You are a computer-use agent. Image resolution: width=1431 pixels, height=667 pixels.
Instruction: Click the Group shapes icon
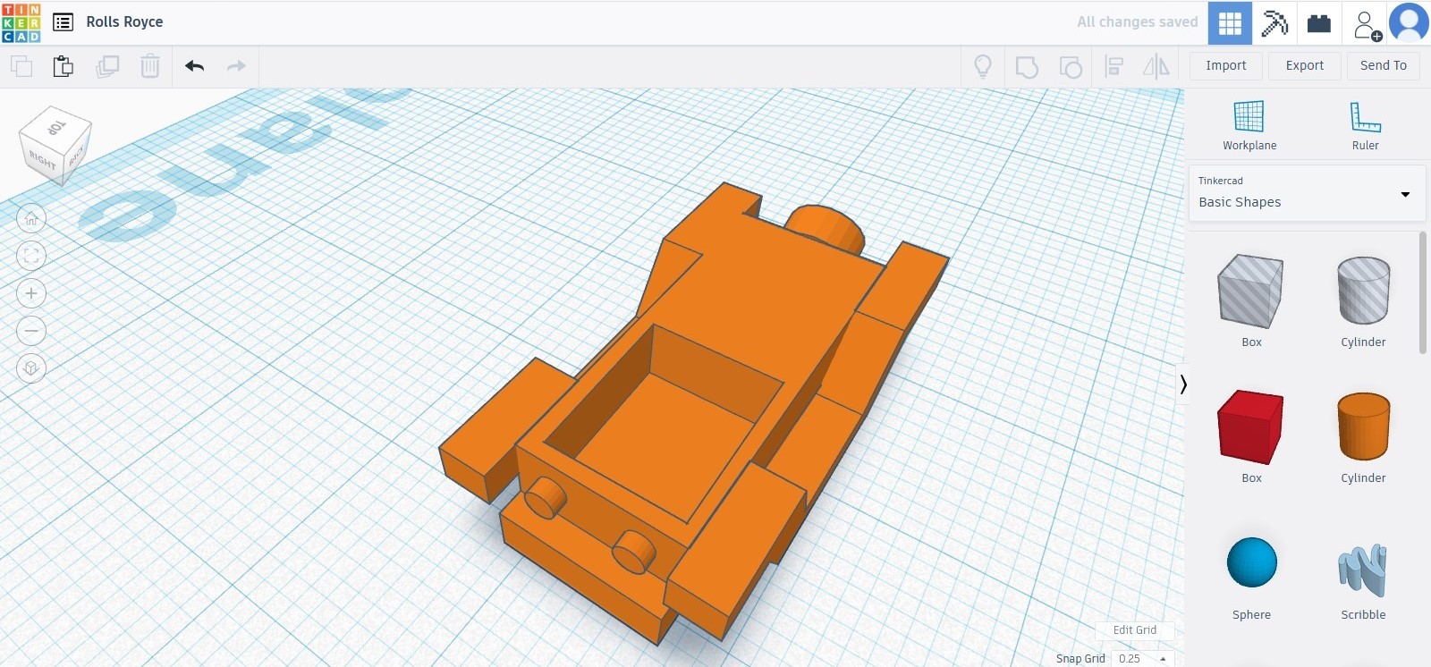pos(1027,66)
